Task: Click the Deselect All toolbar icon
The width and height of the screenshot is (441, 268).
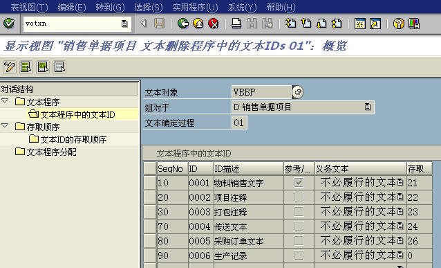Action: click(x=59, y=67)
